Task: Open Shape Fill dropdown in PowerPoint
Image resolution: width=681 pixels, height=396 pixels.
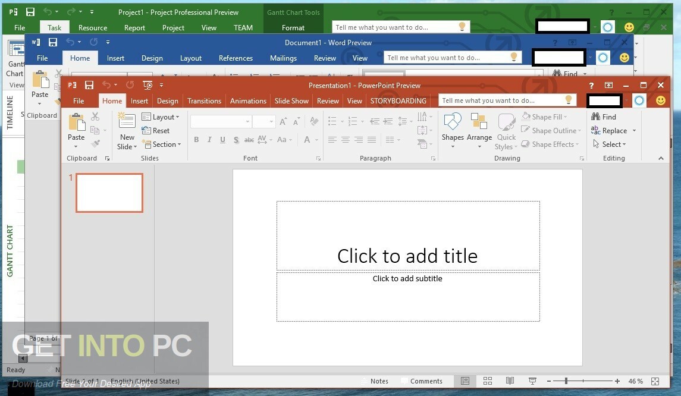Action: coord(544,117)
